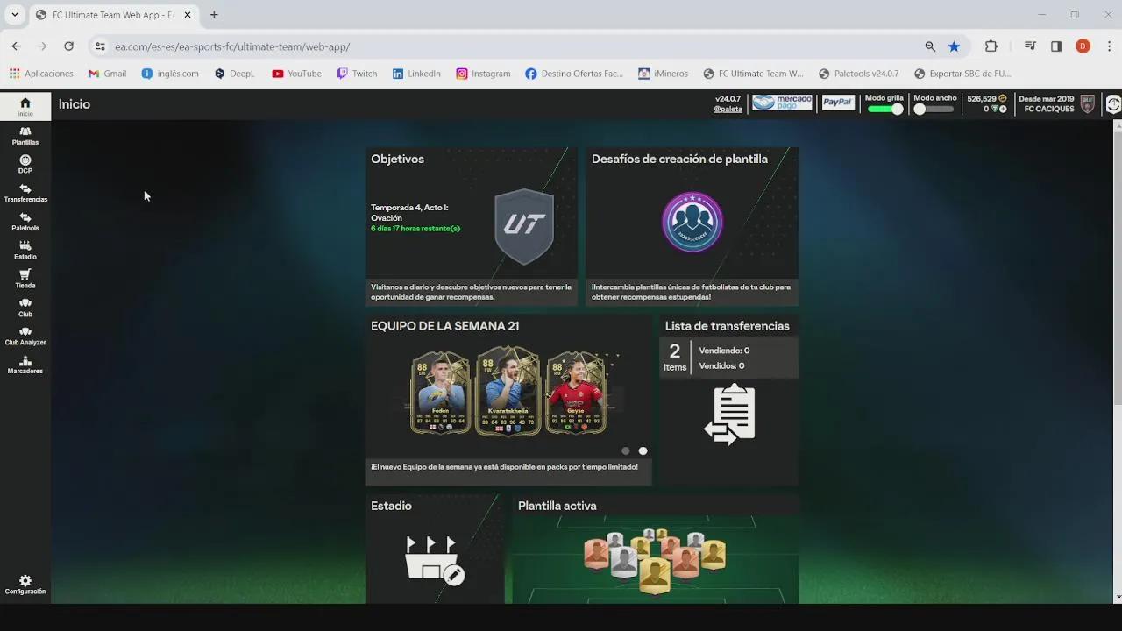Click the @paleta link in the header
This screenshot has width=1122, height=631.
pyautogui.click(x=728, y=110)
